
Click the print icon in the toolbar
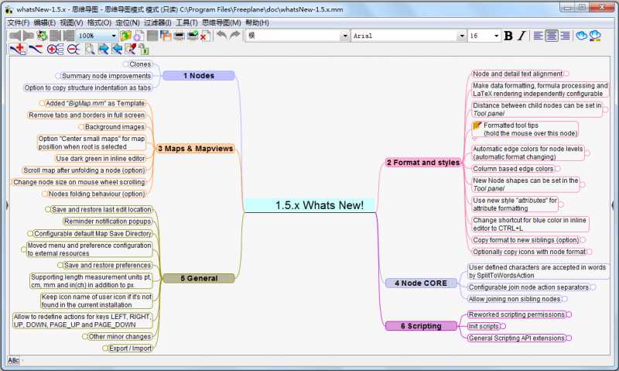pos(179,36)
